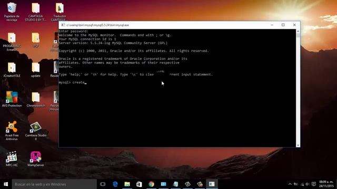Switch to the active console taskbar button

pyautogui.click(x=212, y=184)
